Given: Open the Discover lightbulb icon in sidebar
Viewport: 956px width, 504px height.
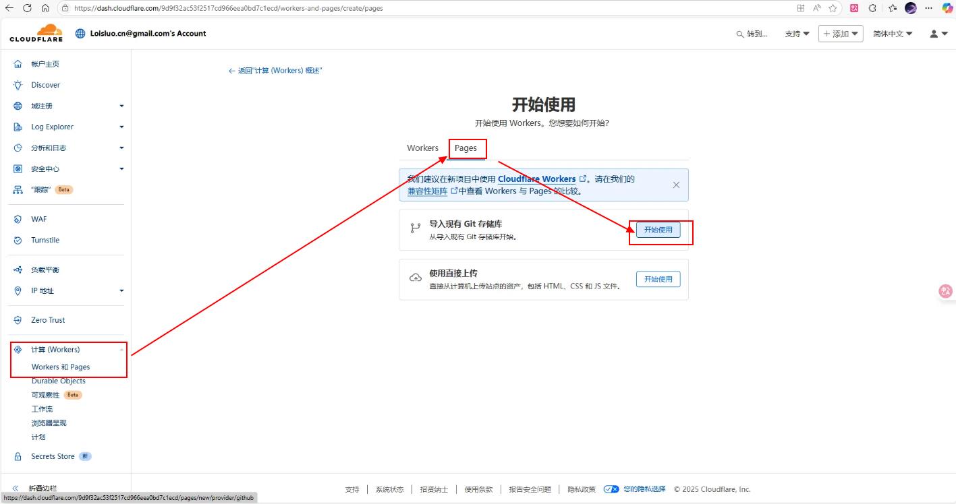Looking at the screenshot, I should pyautogui.click(x=18, y=85).
